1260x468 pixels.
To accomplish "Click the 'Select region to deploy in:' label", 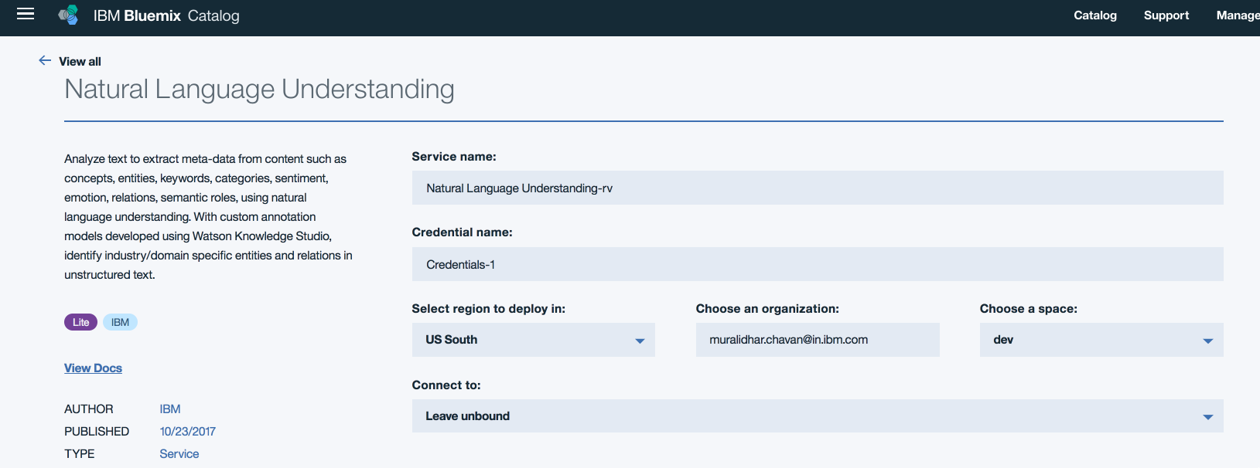I will [489, 308].
